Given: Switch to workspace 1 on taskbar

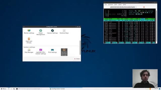Looking at the screenshot, I should 9,89.
